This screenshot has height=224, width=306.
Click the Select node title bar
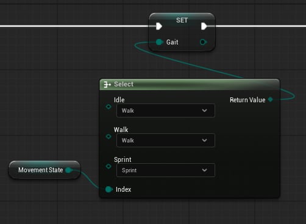(x=190, y=85)
